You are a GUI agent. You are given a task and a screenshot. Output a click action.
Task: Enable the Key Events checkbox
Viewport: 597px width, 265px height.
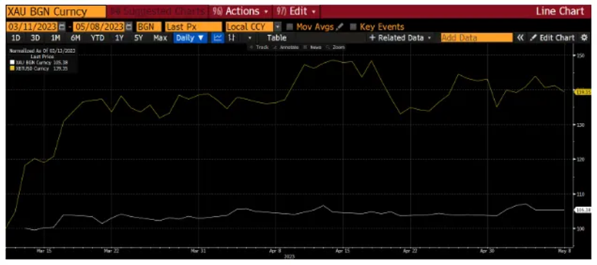[x=353, y=27]
